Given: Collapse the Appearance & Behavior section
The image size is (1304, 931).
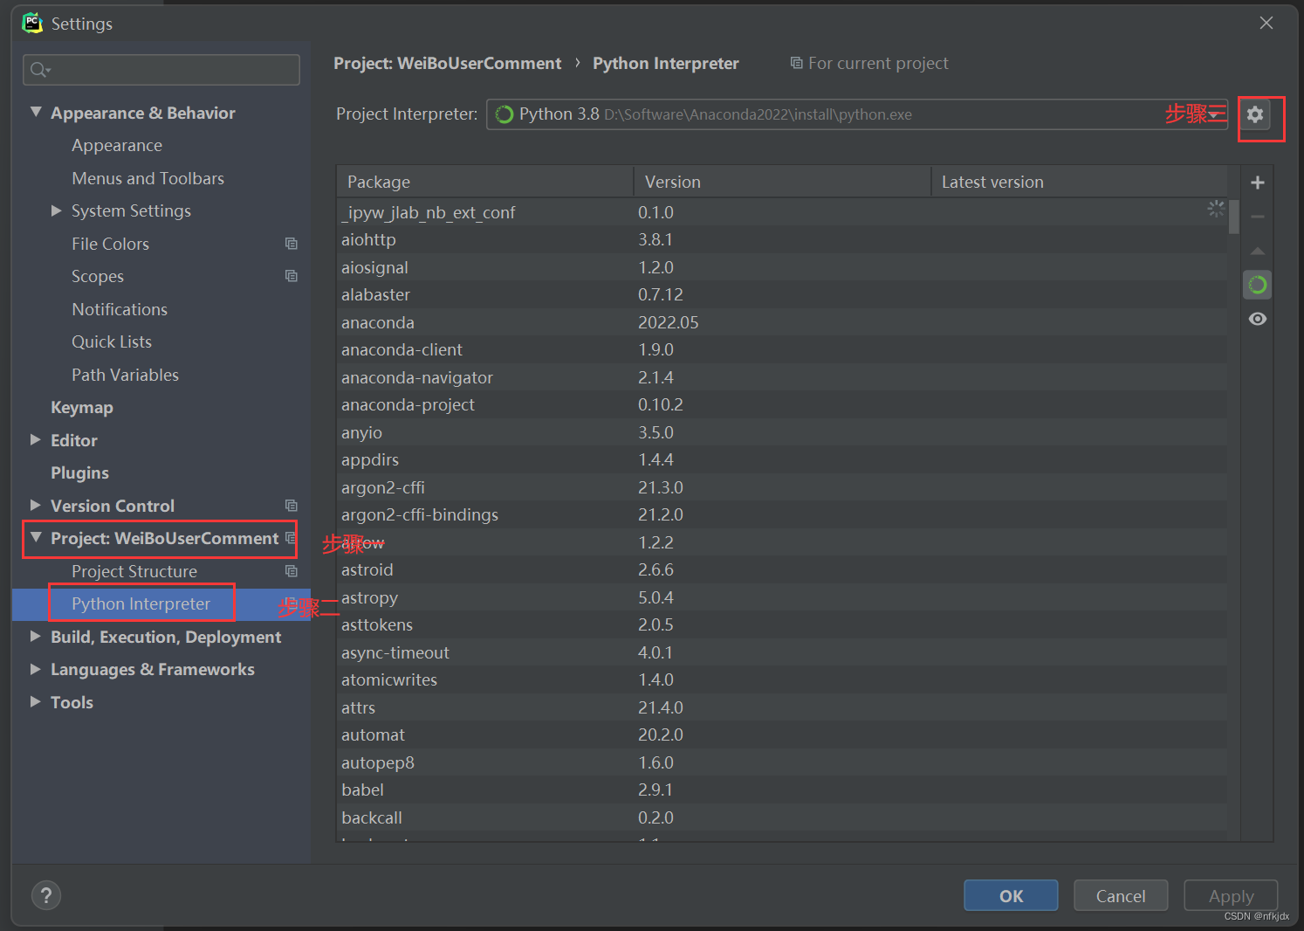Looking at the screenshot, I should (36, 112).
